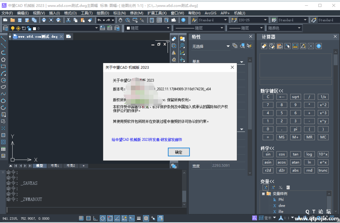The width and height of the screenshot is (340, 223).
Task: Toggle snap mode in the status bar
Action: tap(81, 218)
